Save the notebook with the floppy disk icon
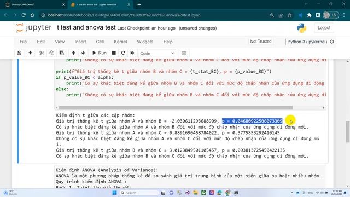350x197 pixels. click(x=19, y=53)
